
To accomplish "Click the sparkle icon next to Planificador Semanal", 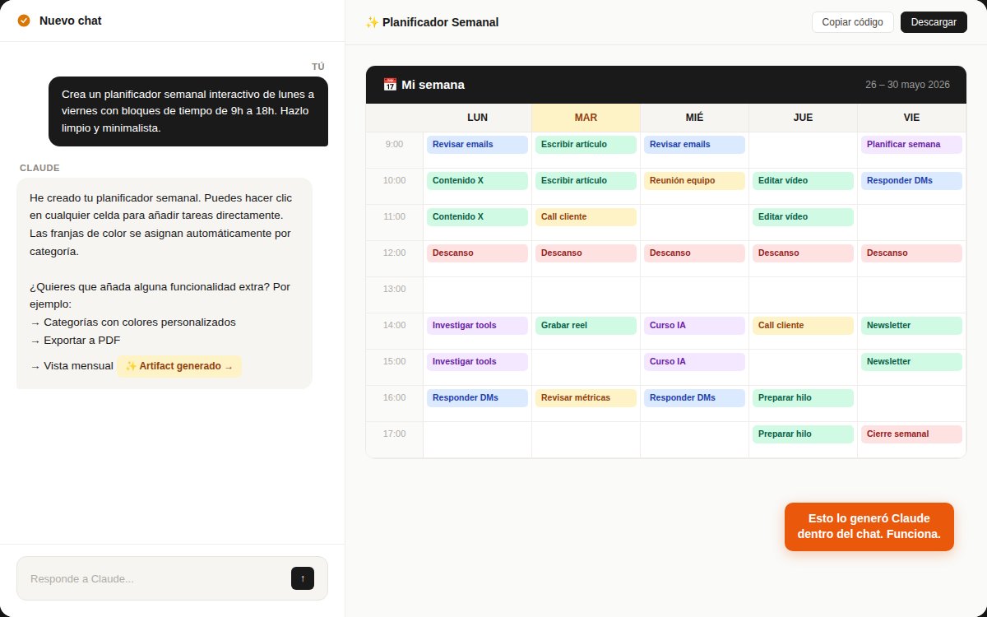I will 372,22.
